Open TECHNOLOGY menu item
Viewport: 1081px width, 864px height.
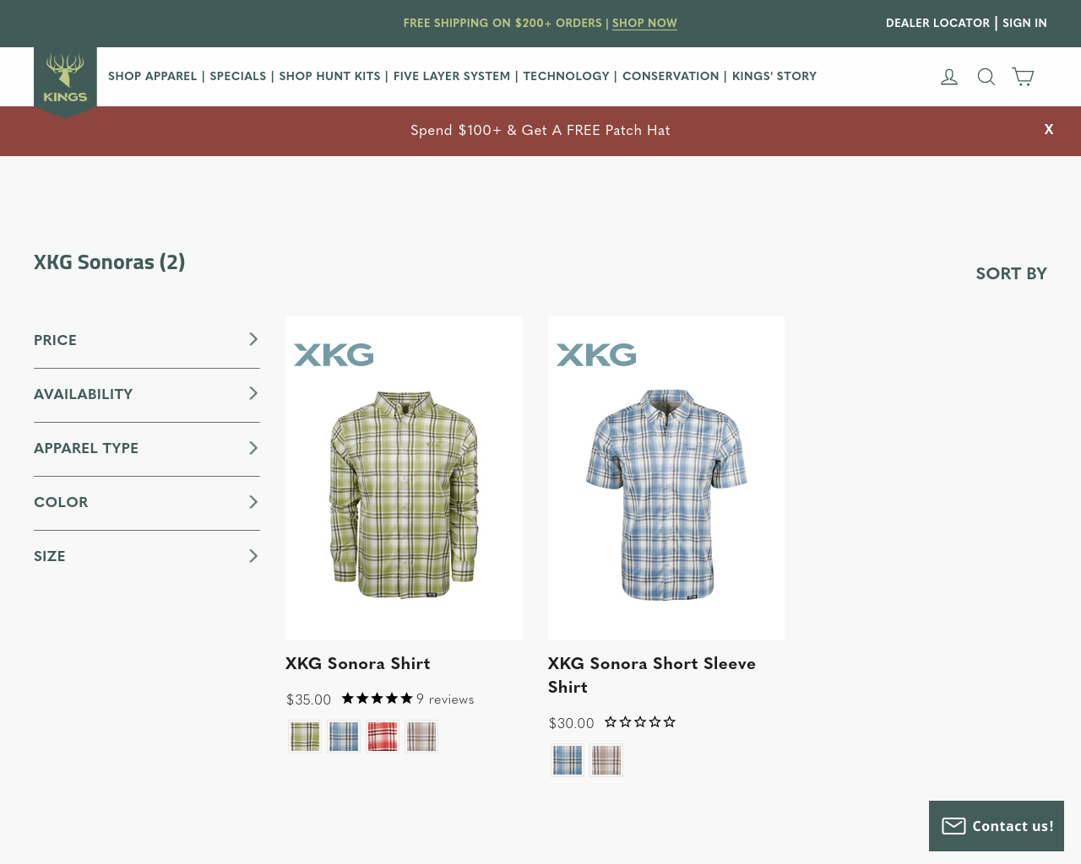[x=566, y=76]
